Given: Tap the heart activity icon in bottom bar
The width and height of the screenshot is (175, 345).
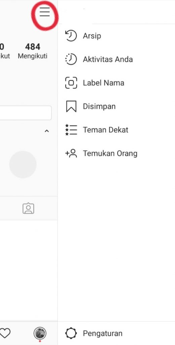Looking at the screenshot, I should pos(5,333).
